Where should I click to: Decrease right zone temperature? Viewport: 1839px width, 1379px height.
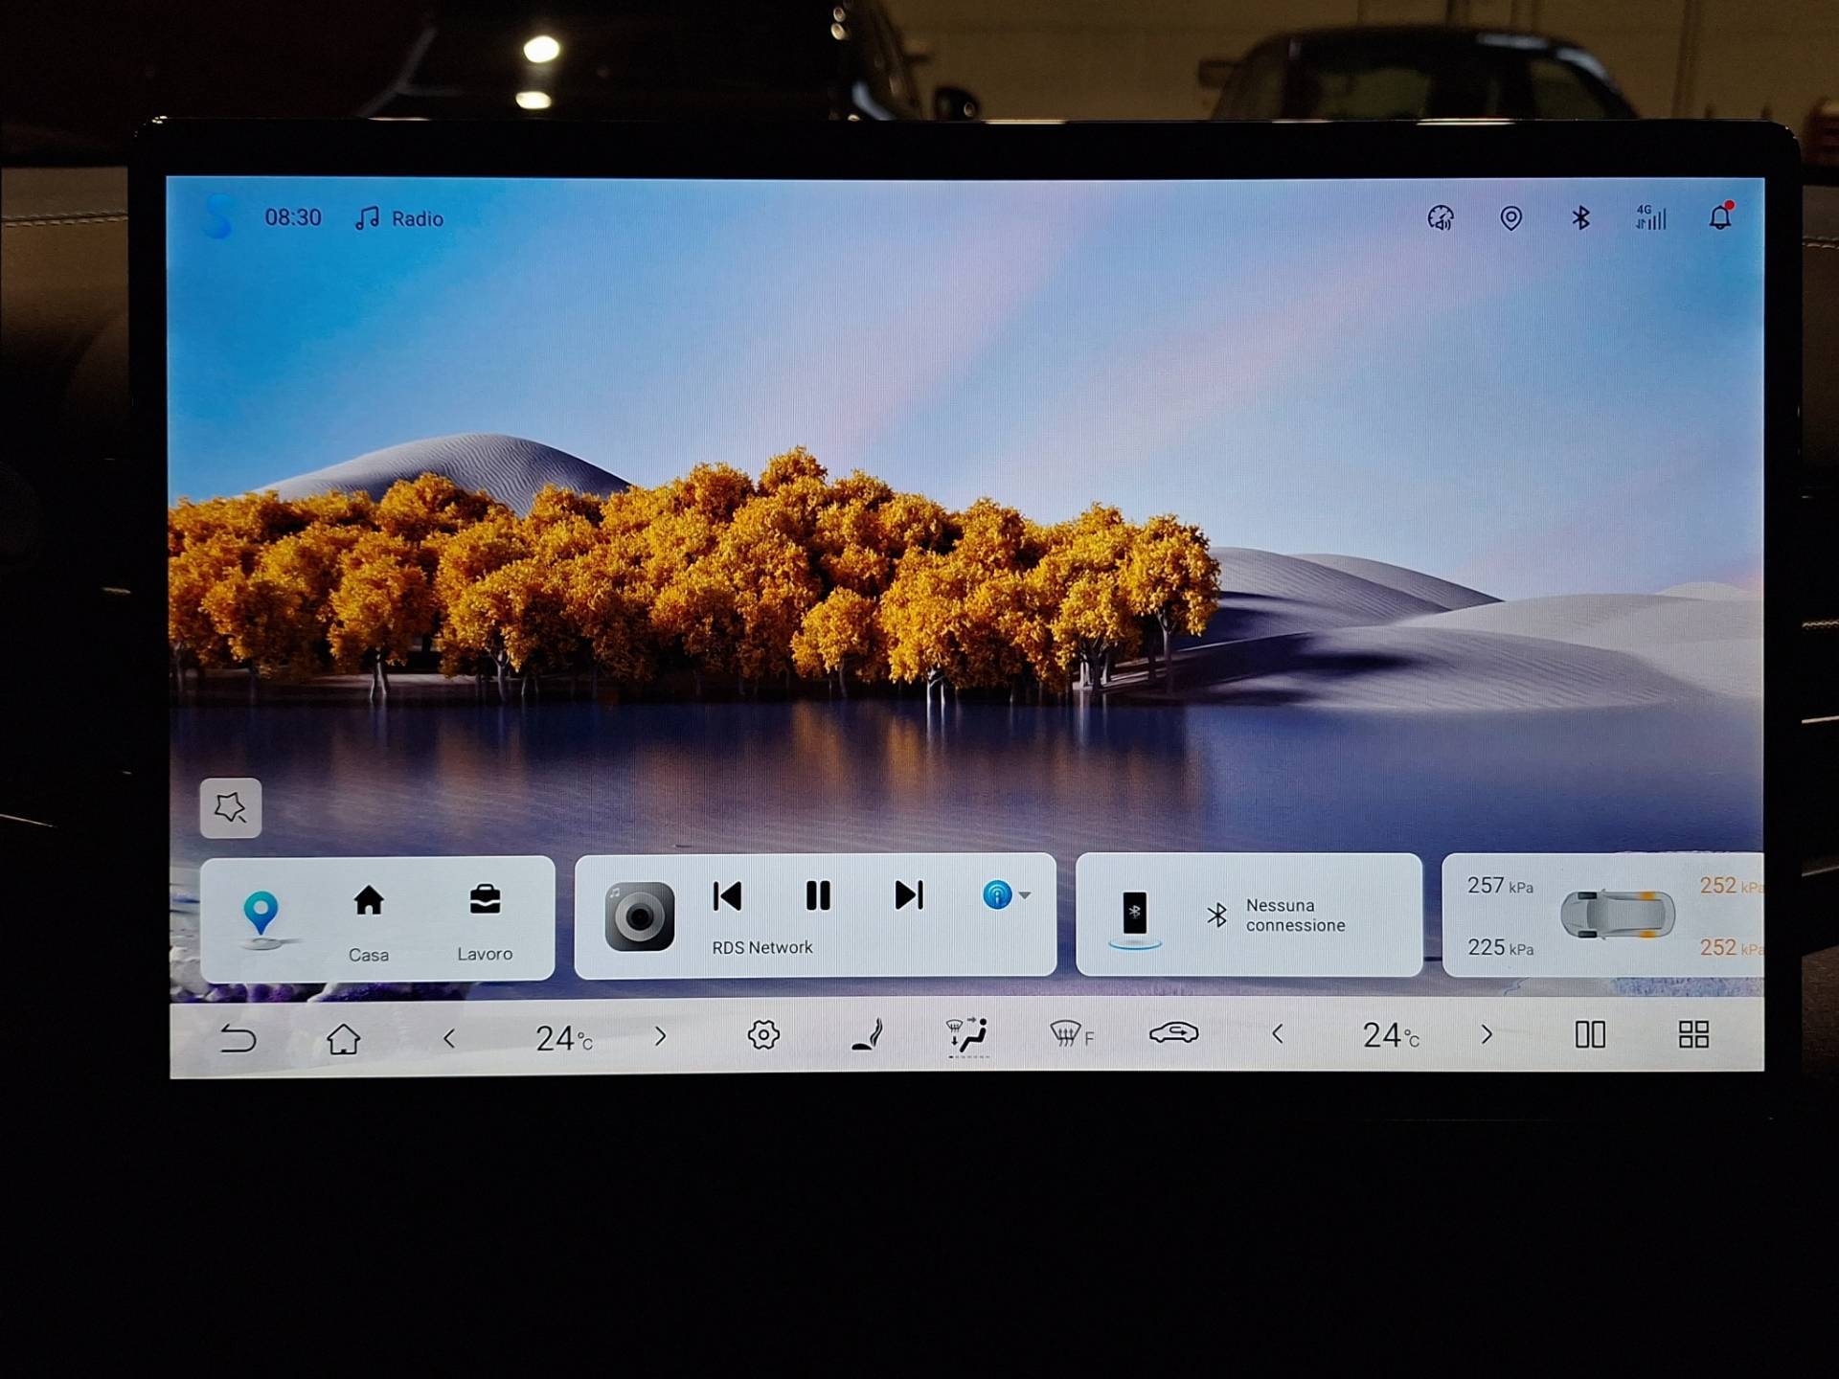point(1277,1034)
